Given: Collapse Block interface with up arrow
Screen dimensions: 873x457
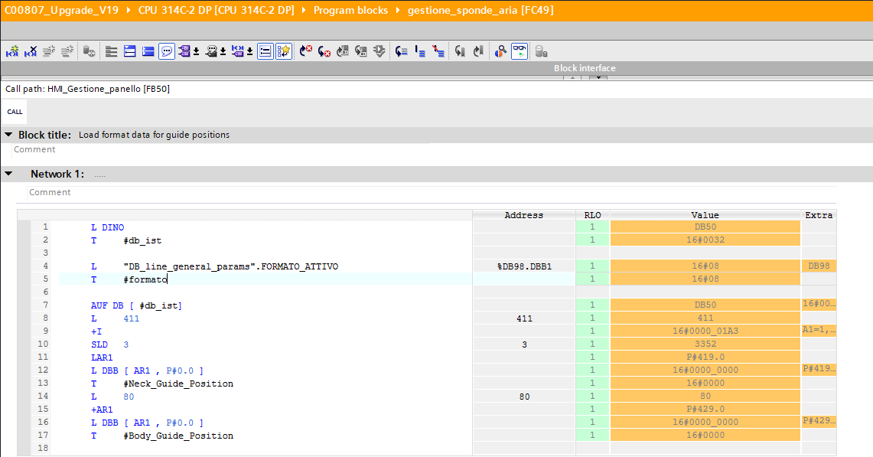Looking at the screenshot, I should [x=572, y=77].
